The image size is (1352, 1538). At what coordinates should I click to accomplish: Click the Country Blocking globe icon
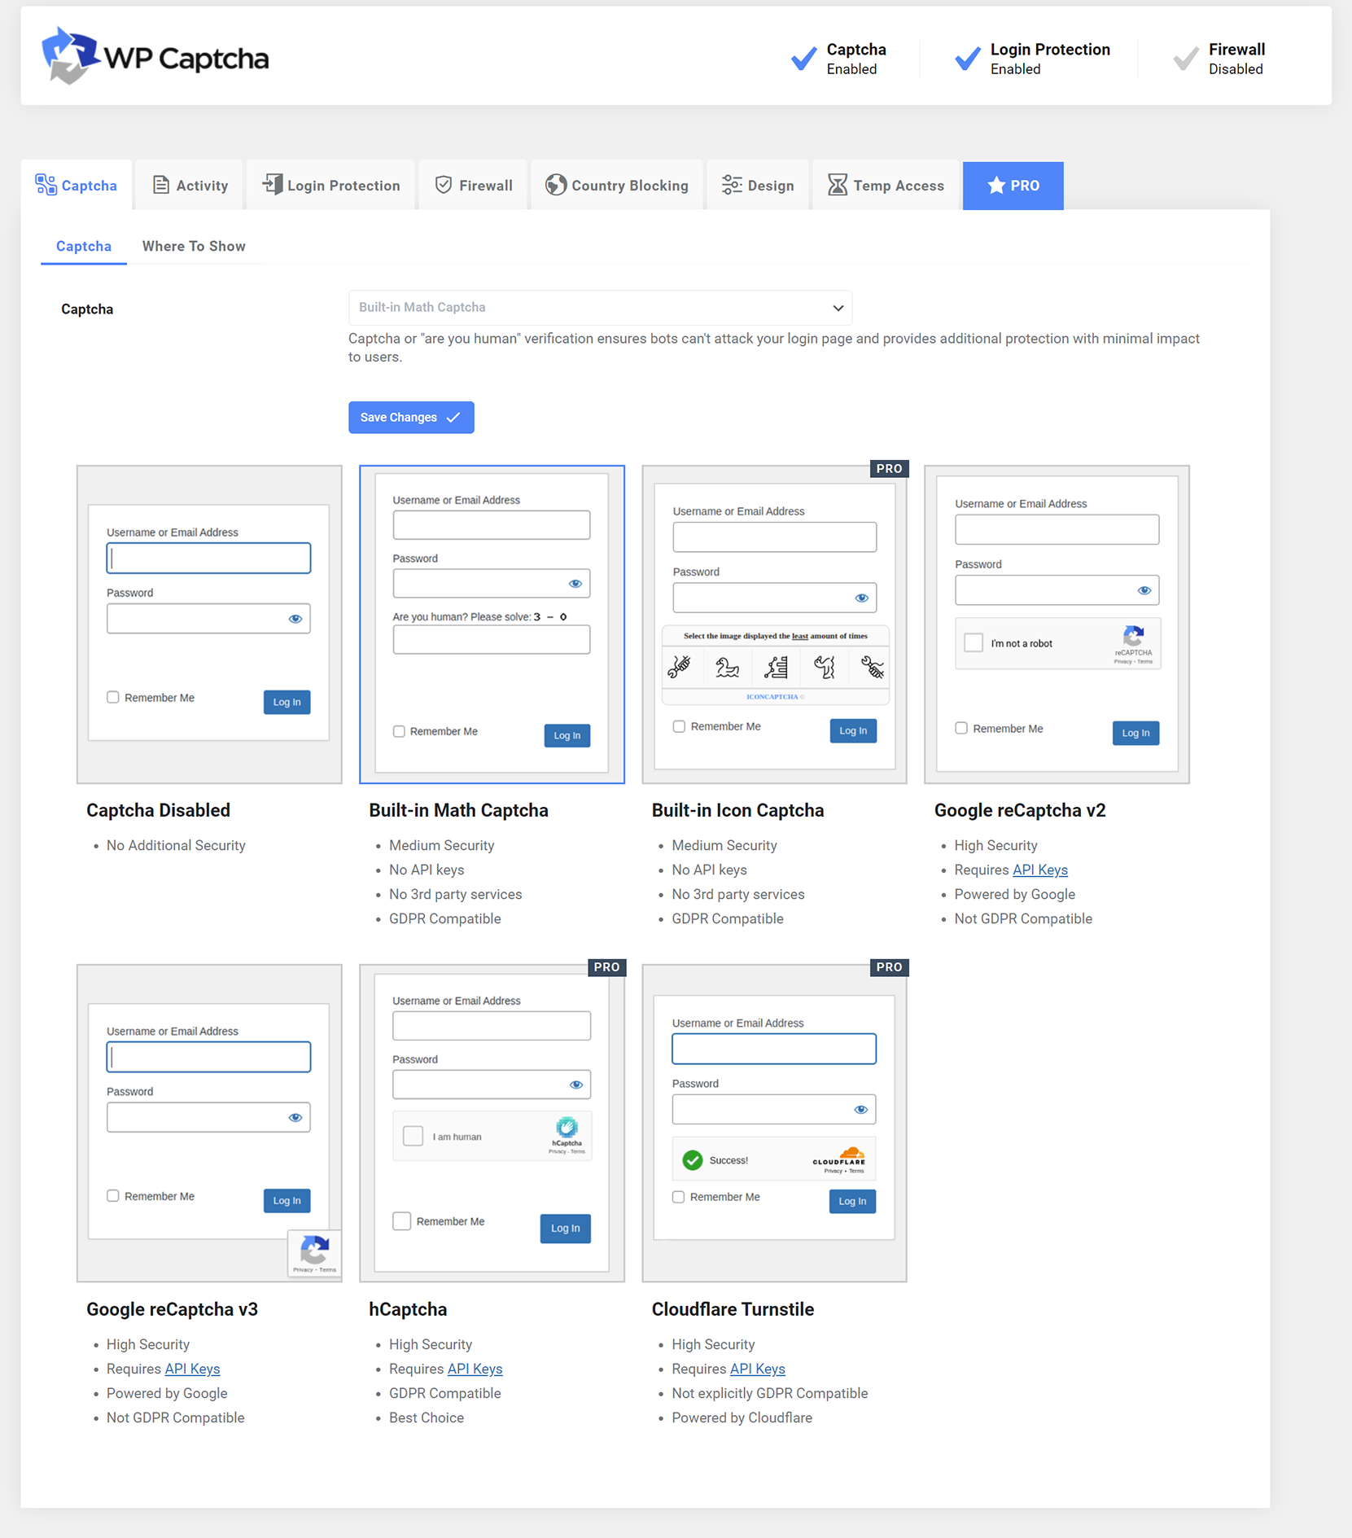pyautogui.click(x=556, y=185)
